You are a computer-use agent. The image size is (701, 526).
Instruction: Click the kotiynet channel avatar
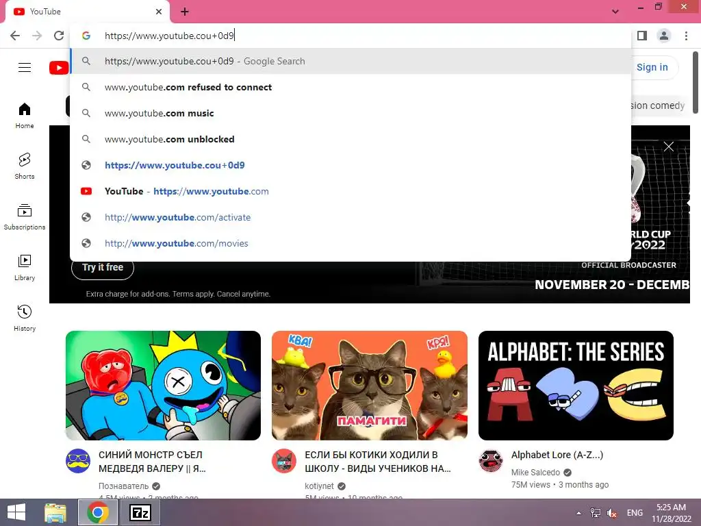pos(284,461)
